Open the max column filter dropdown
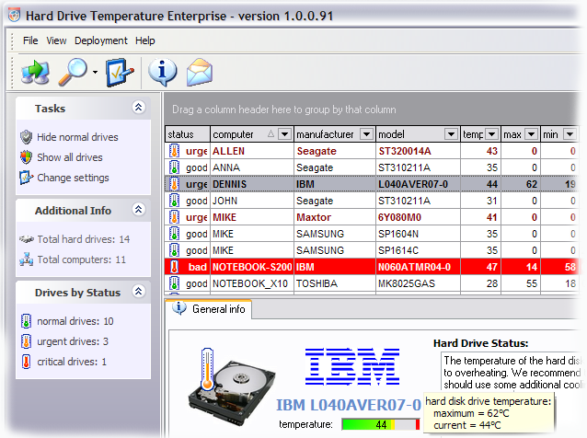Image resolution: width=587 pixels, height=438 pixels. (x=531, y=134)
